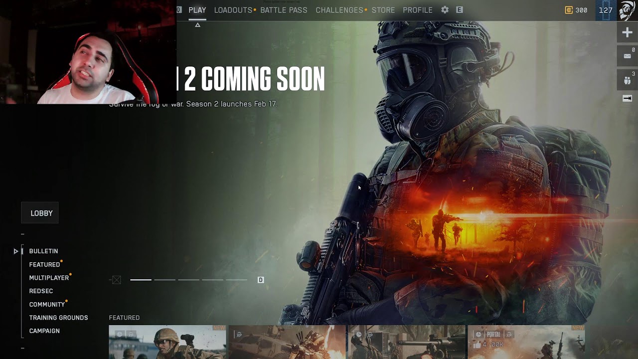The image size is (638, 359).
Task: Click the LOBBY button
Action: tap(40, 213)
